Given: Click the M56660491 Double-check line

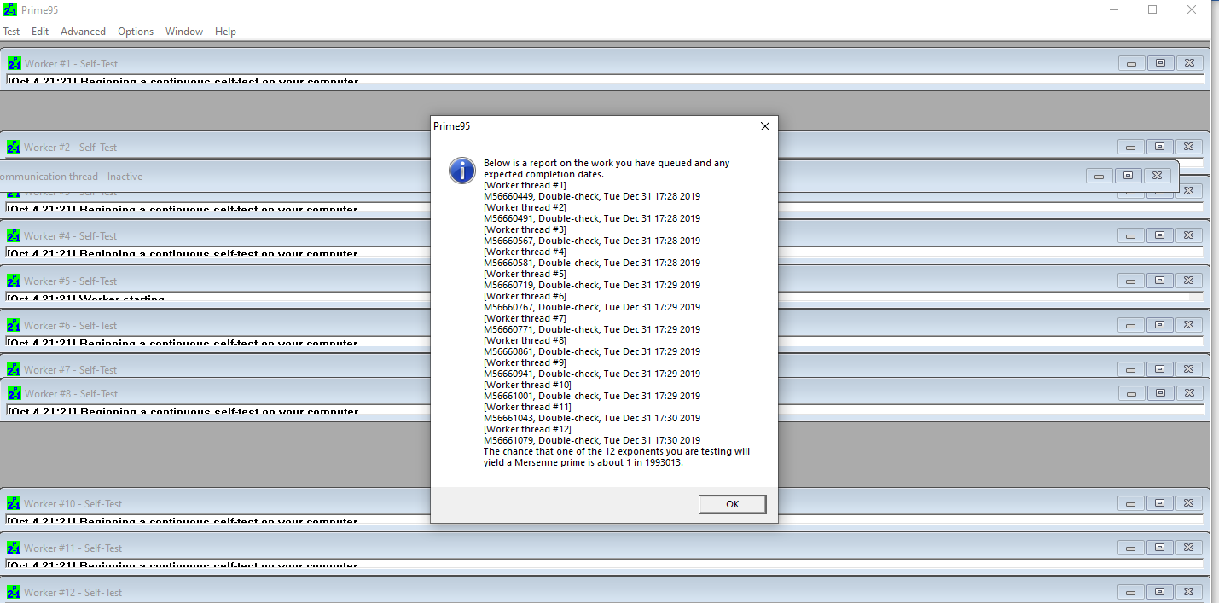Looking at the screenshot, I should pyautogui.click(x=592, y=218).
